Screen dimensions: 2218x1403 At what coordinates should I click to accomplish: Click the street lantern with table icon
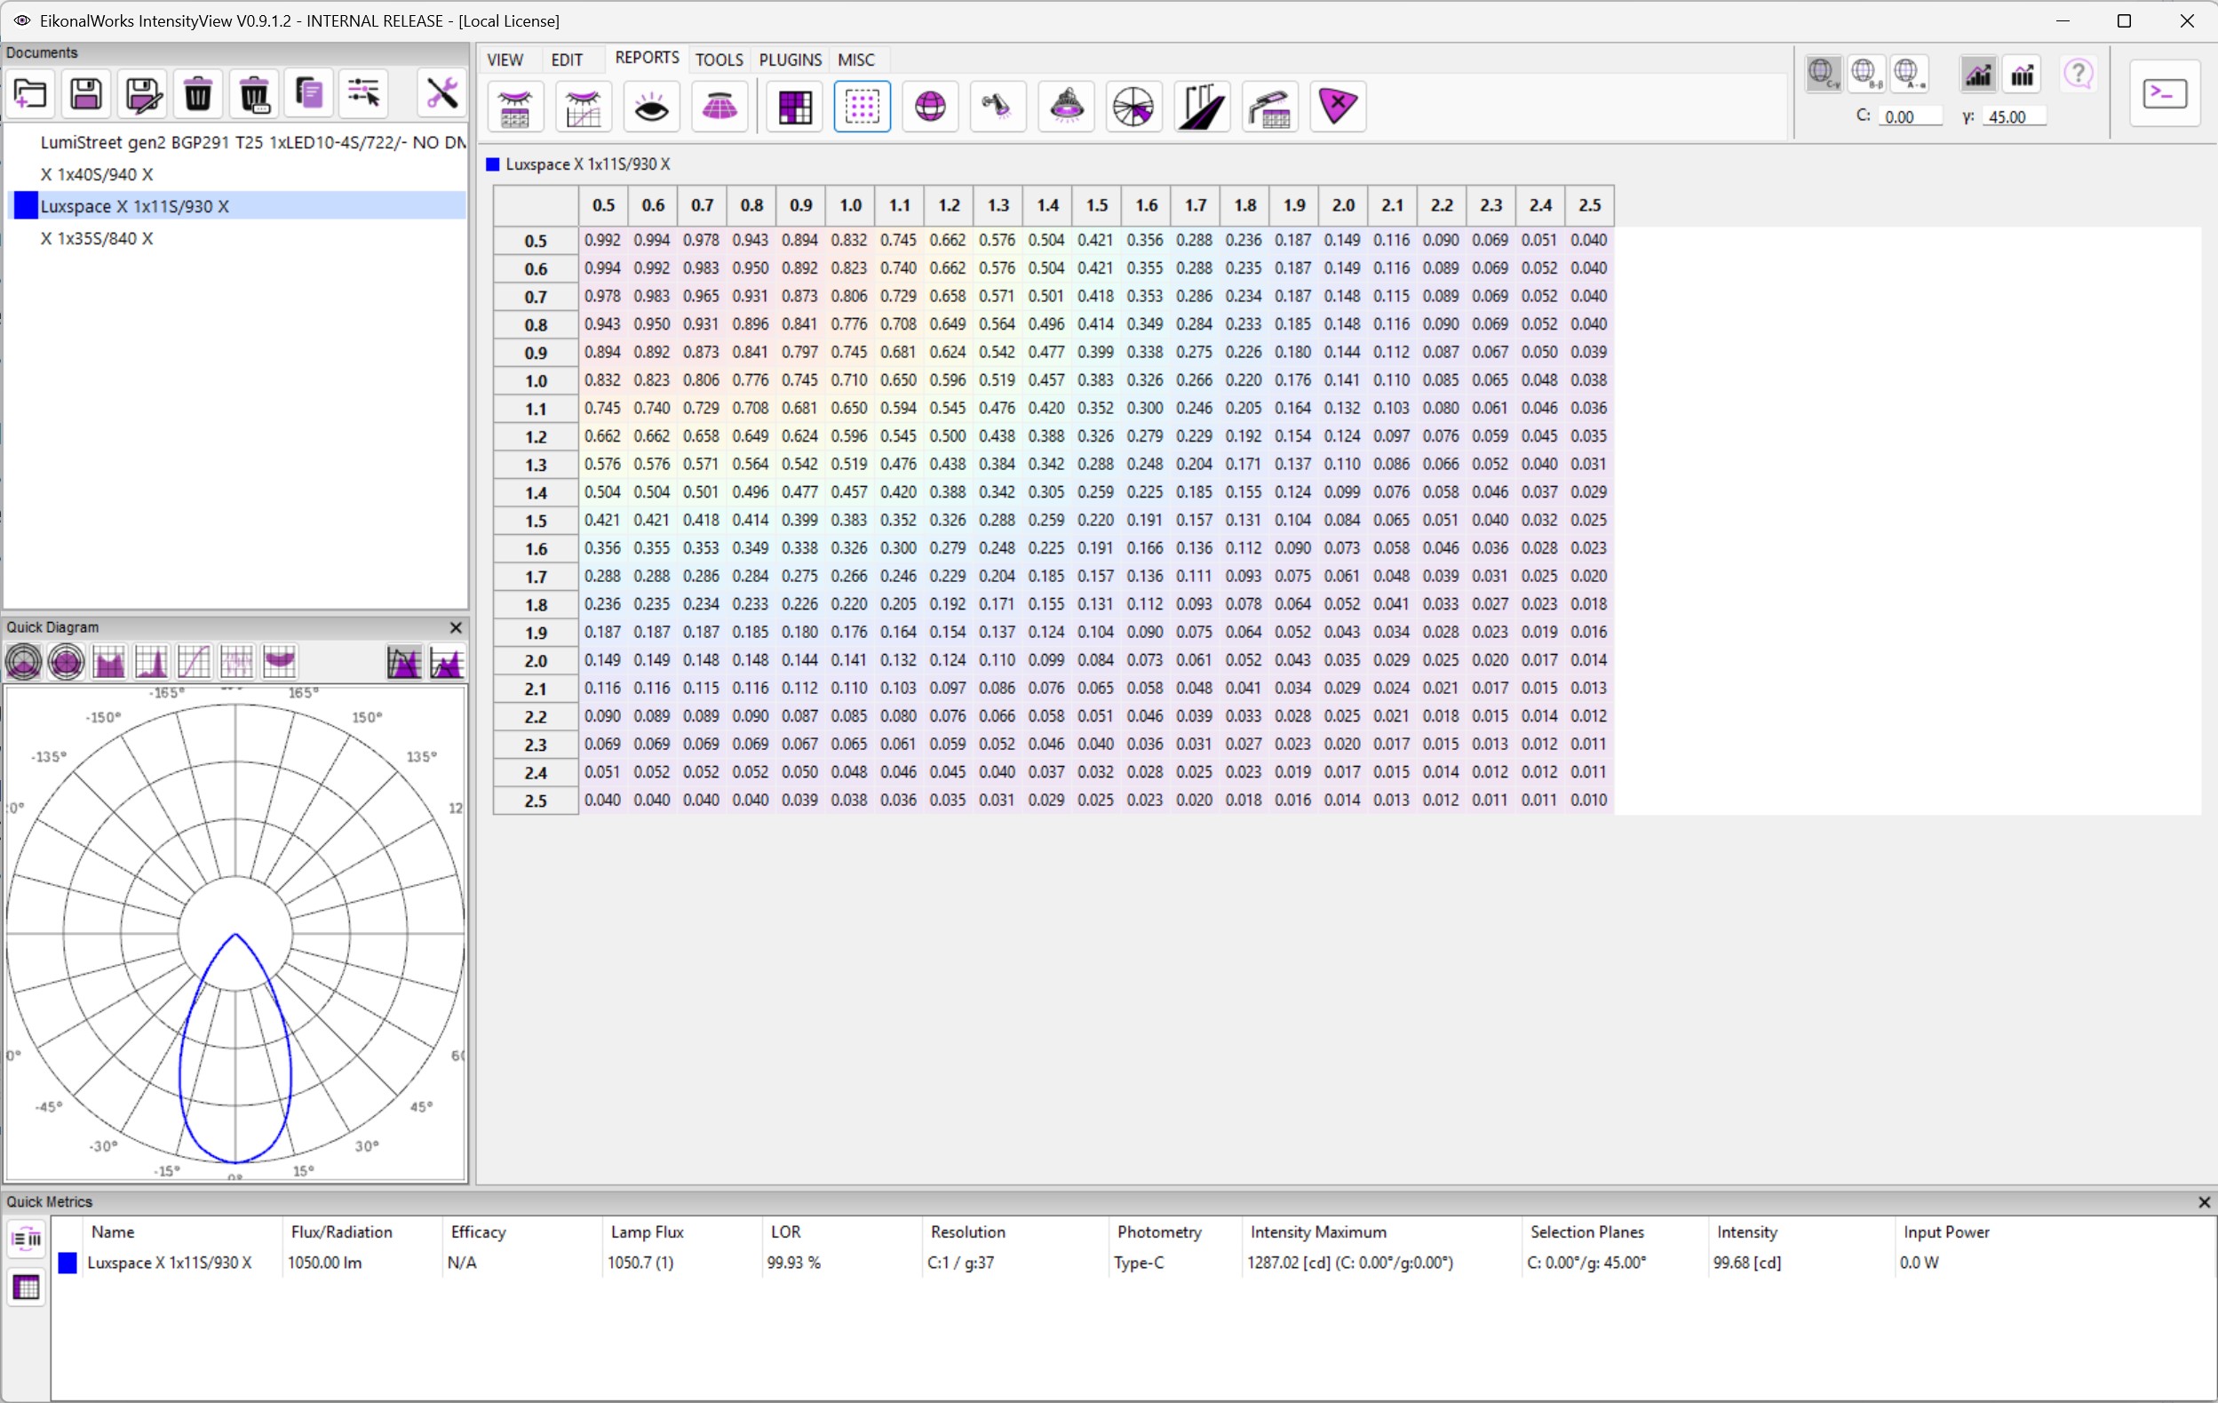(1270, 107)
